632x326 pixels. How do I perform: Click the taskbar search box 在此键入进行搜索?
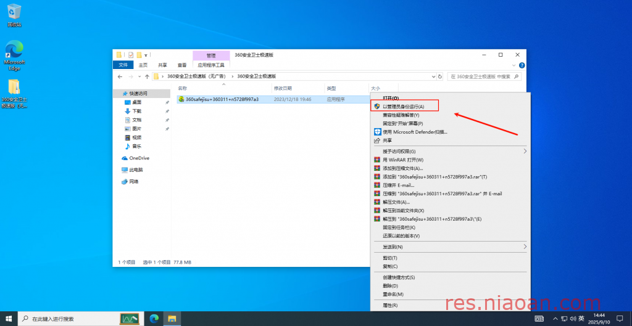(x=82, y=319)
